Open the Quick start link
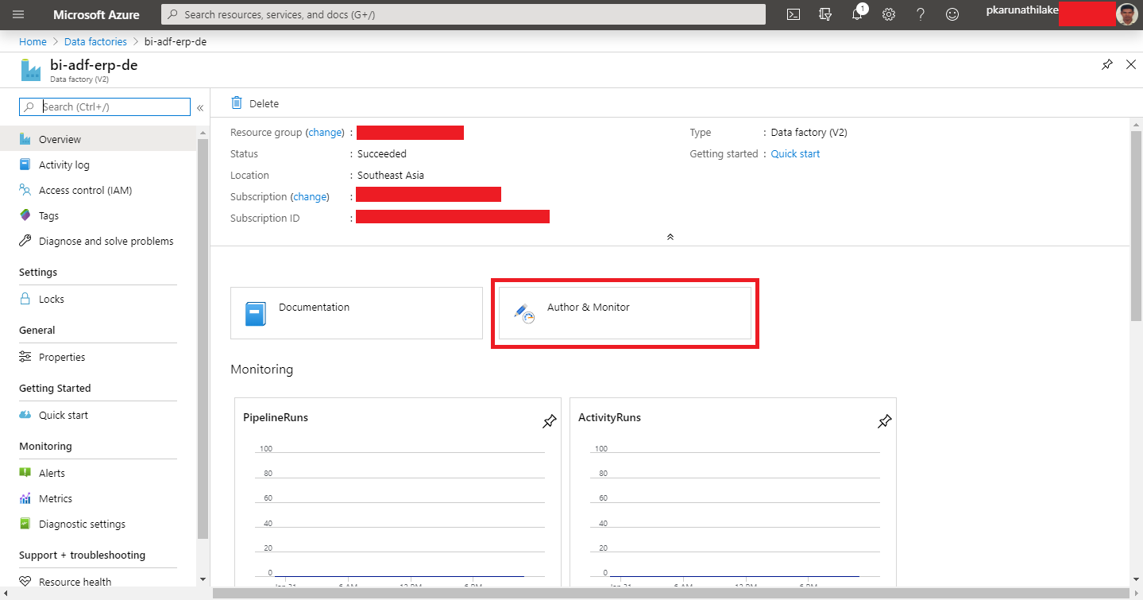The width and height of the screenshot is (1143, 600). point(794,153)
